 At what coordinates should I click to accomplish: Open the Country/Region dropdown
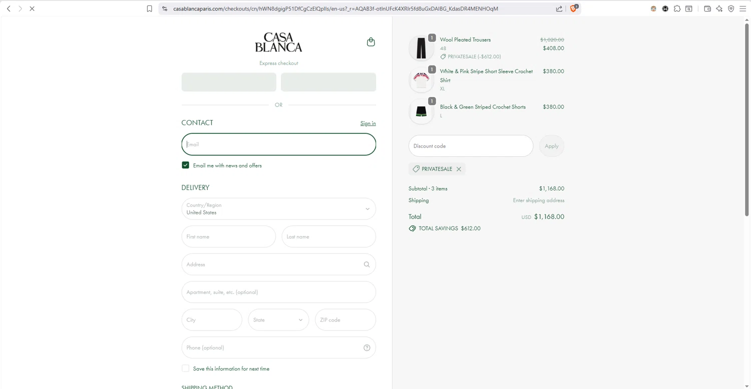(x=279, y=209)
